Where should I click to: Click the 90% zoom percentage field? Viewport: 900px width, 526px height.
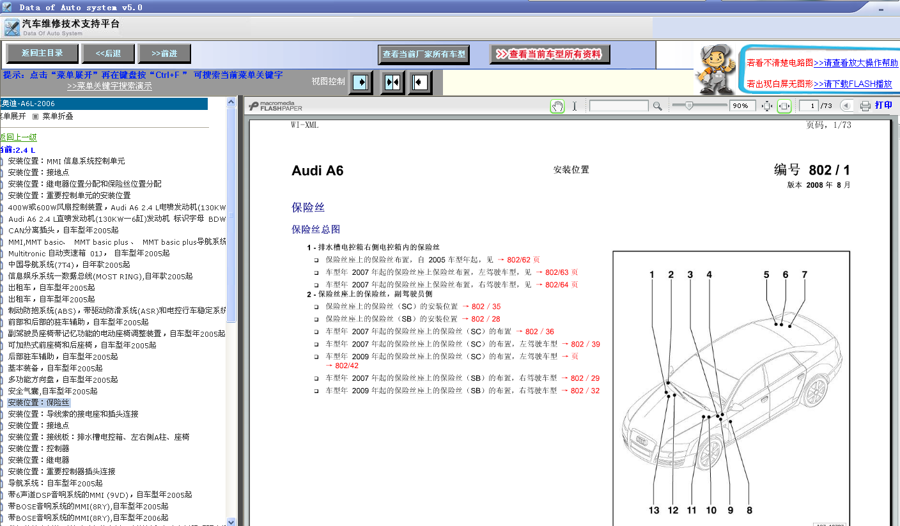pos(743,106)
